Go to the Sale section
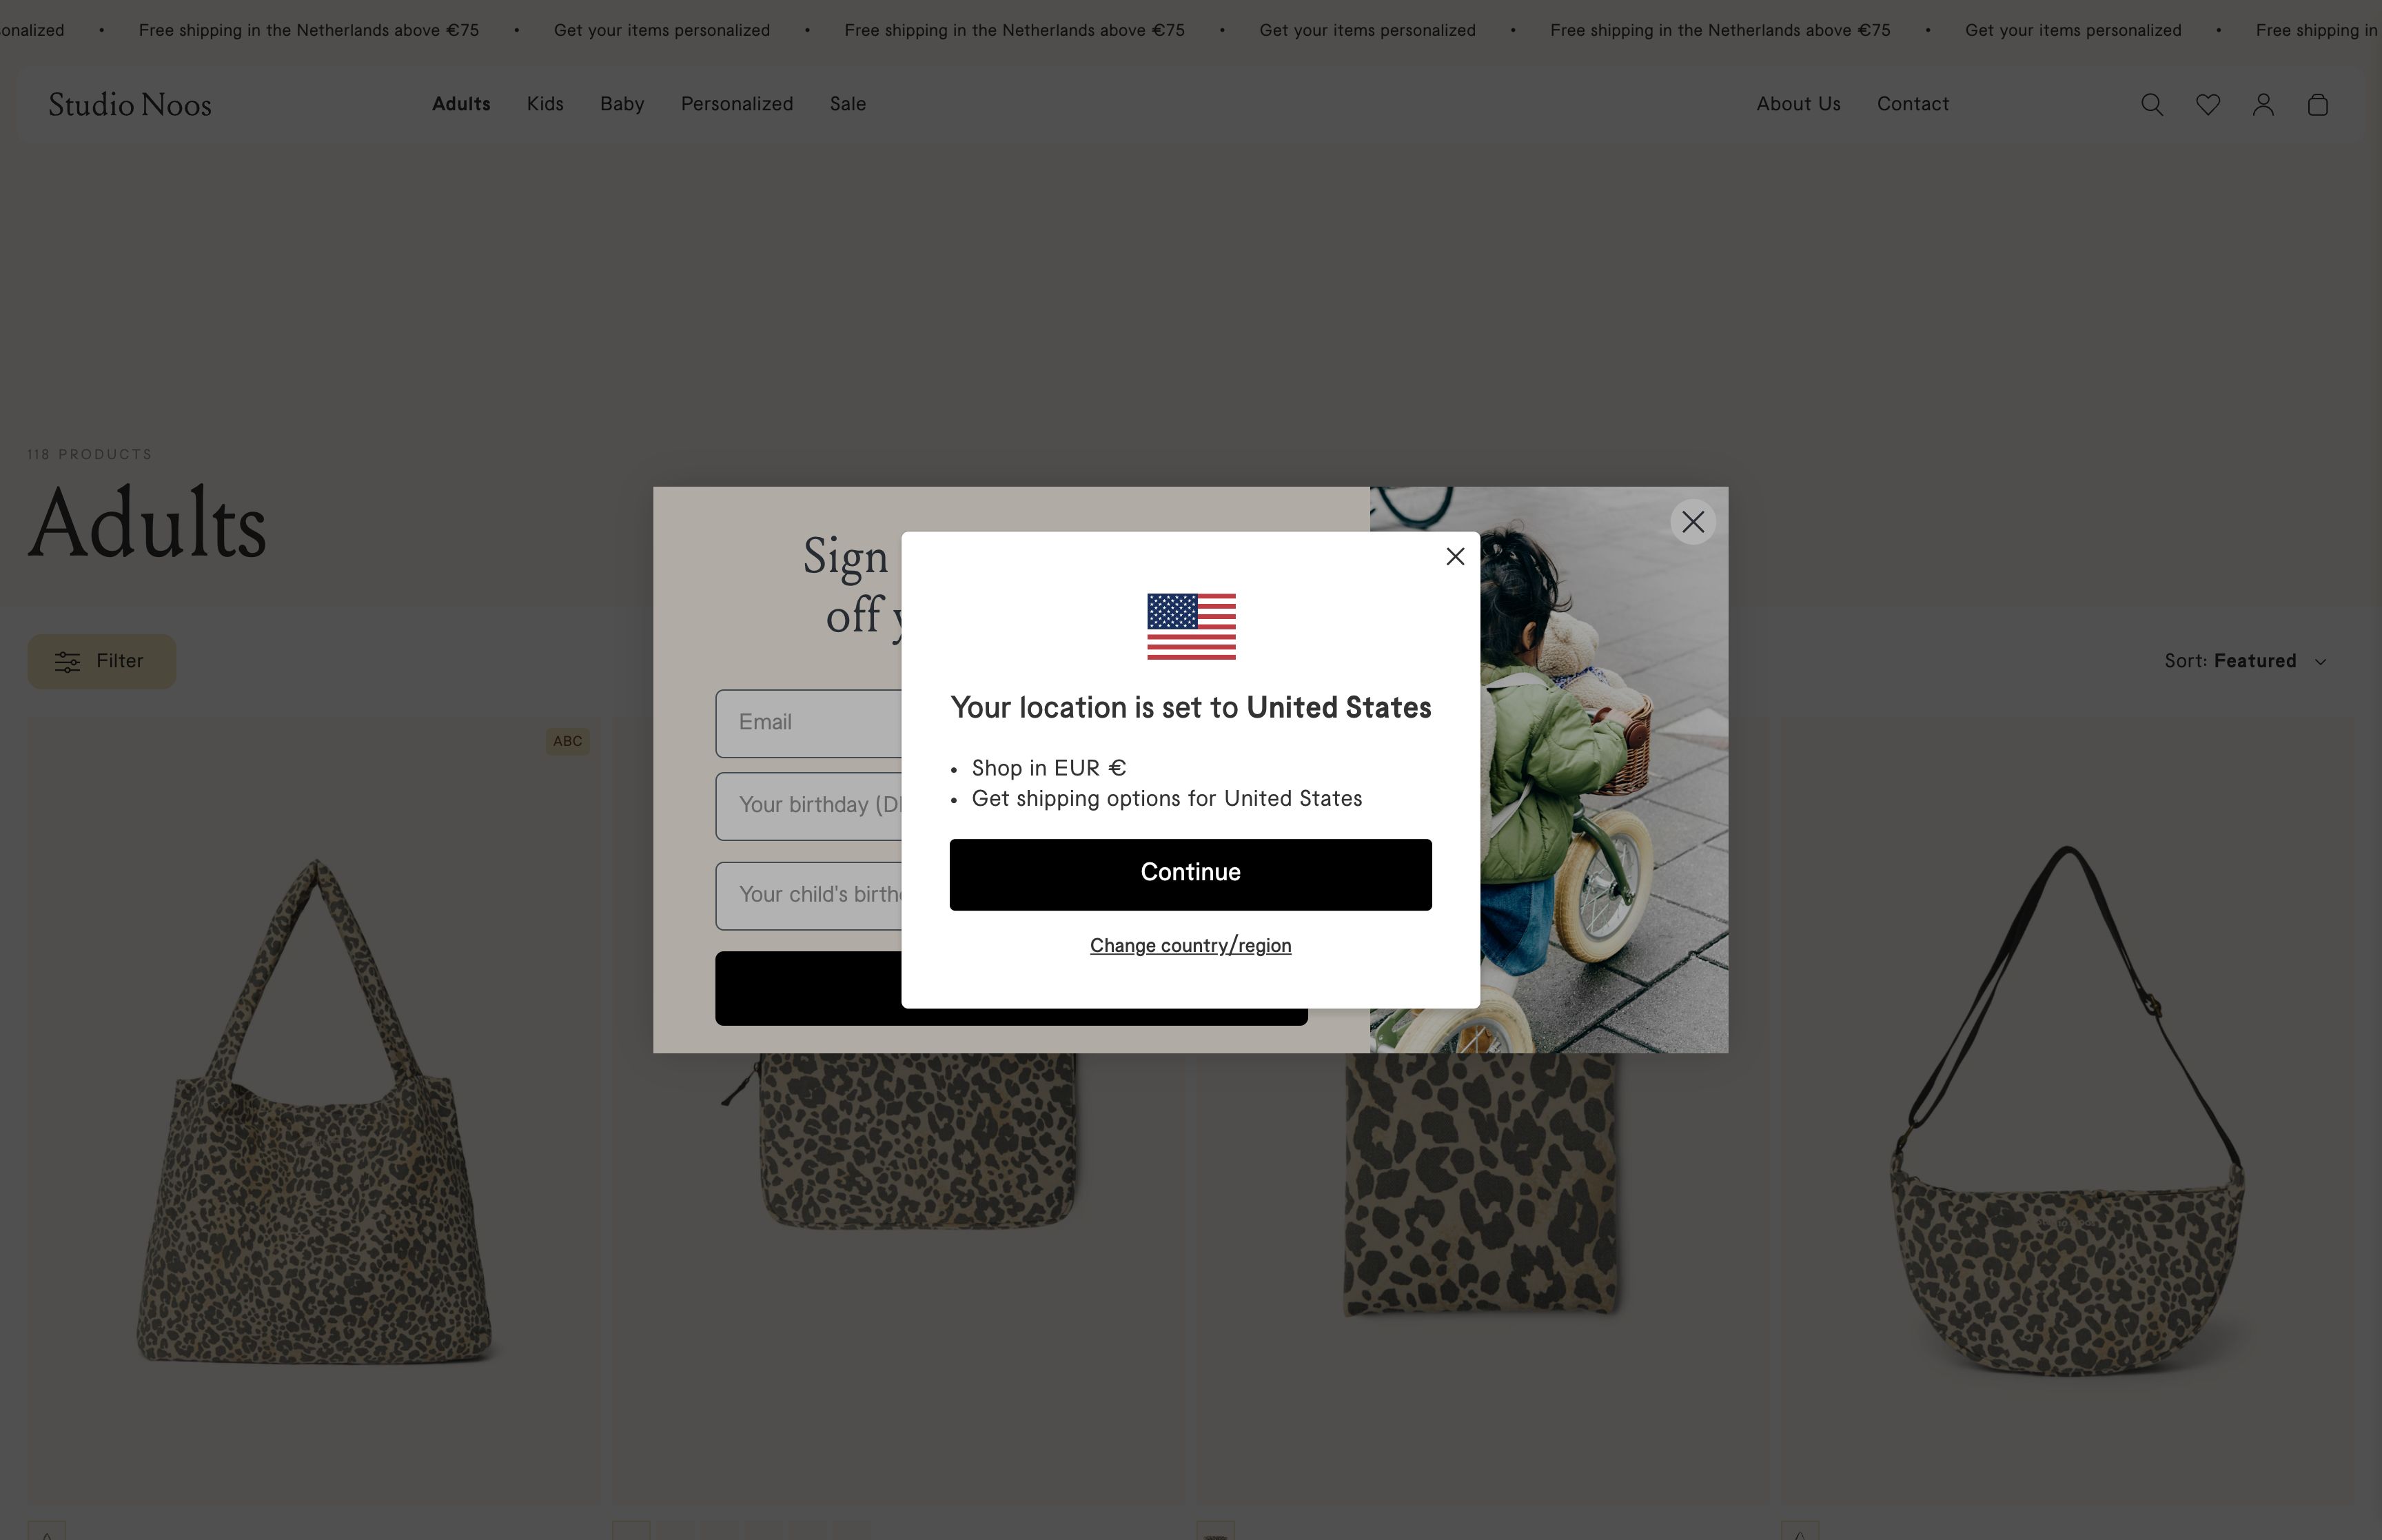2382x1540 pixels. (x=848, y=104)
